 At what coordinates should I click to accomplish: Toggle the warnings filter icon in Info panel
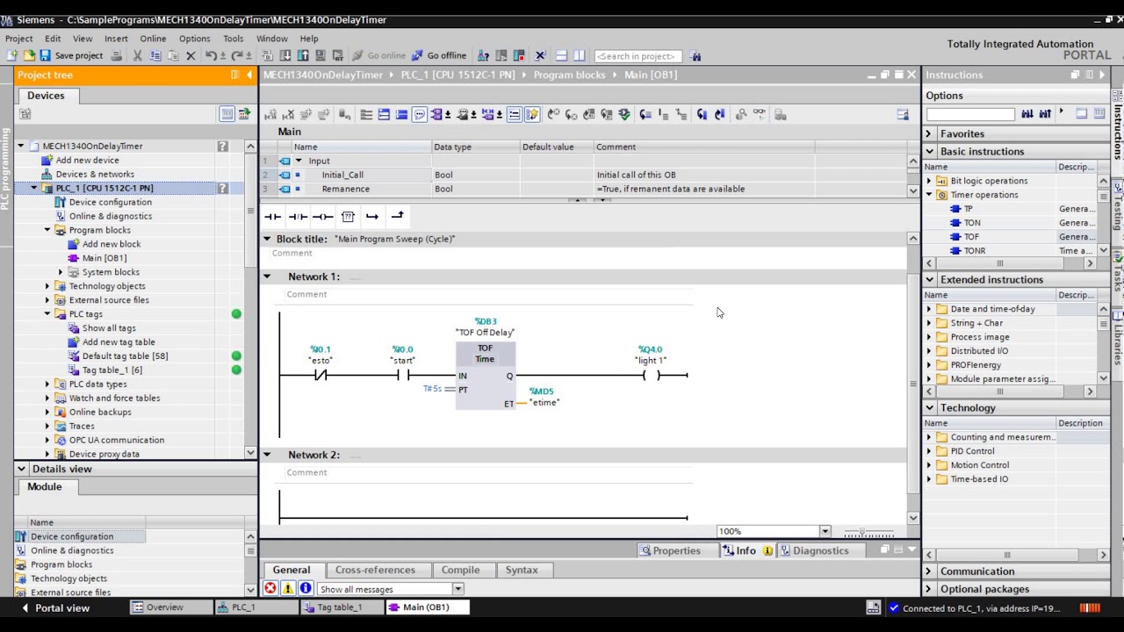coord(288,589)
